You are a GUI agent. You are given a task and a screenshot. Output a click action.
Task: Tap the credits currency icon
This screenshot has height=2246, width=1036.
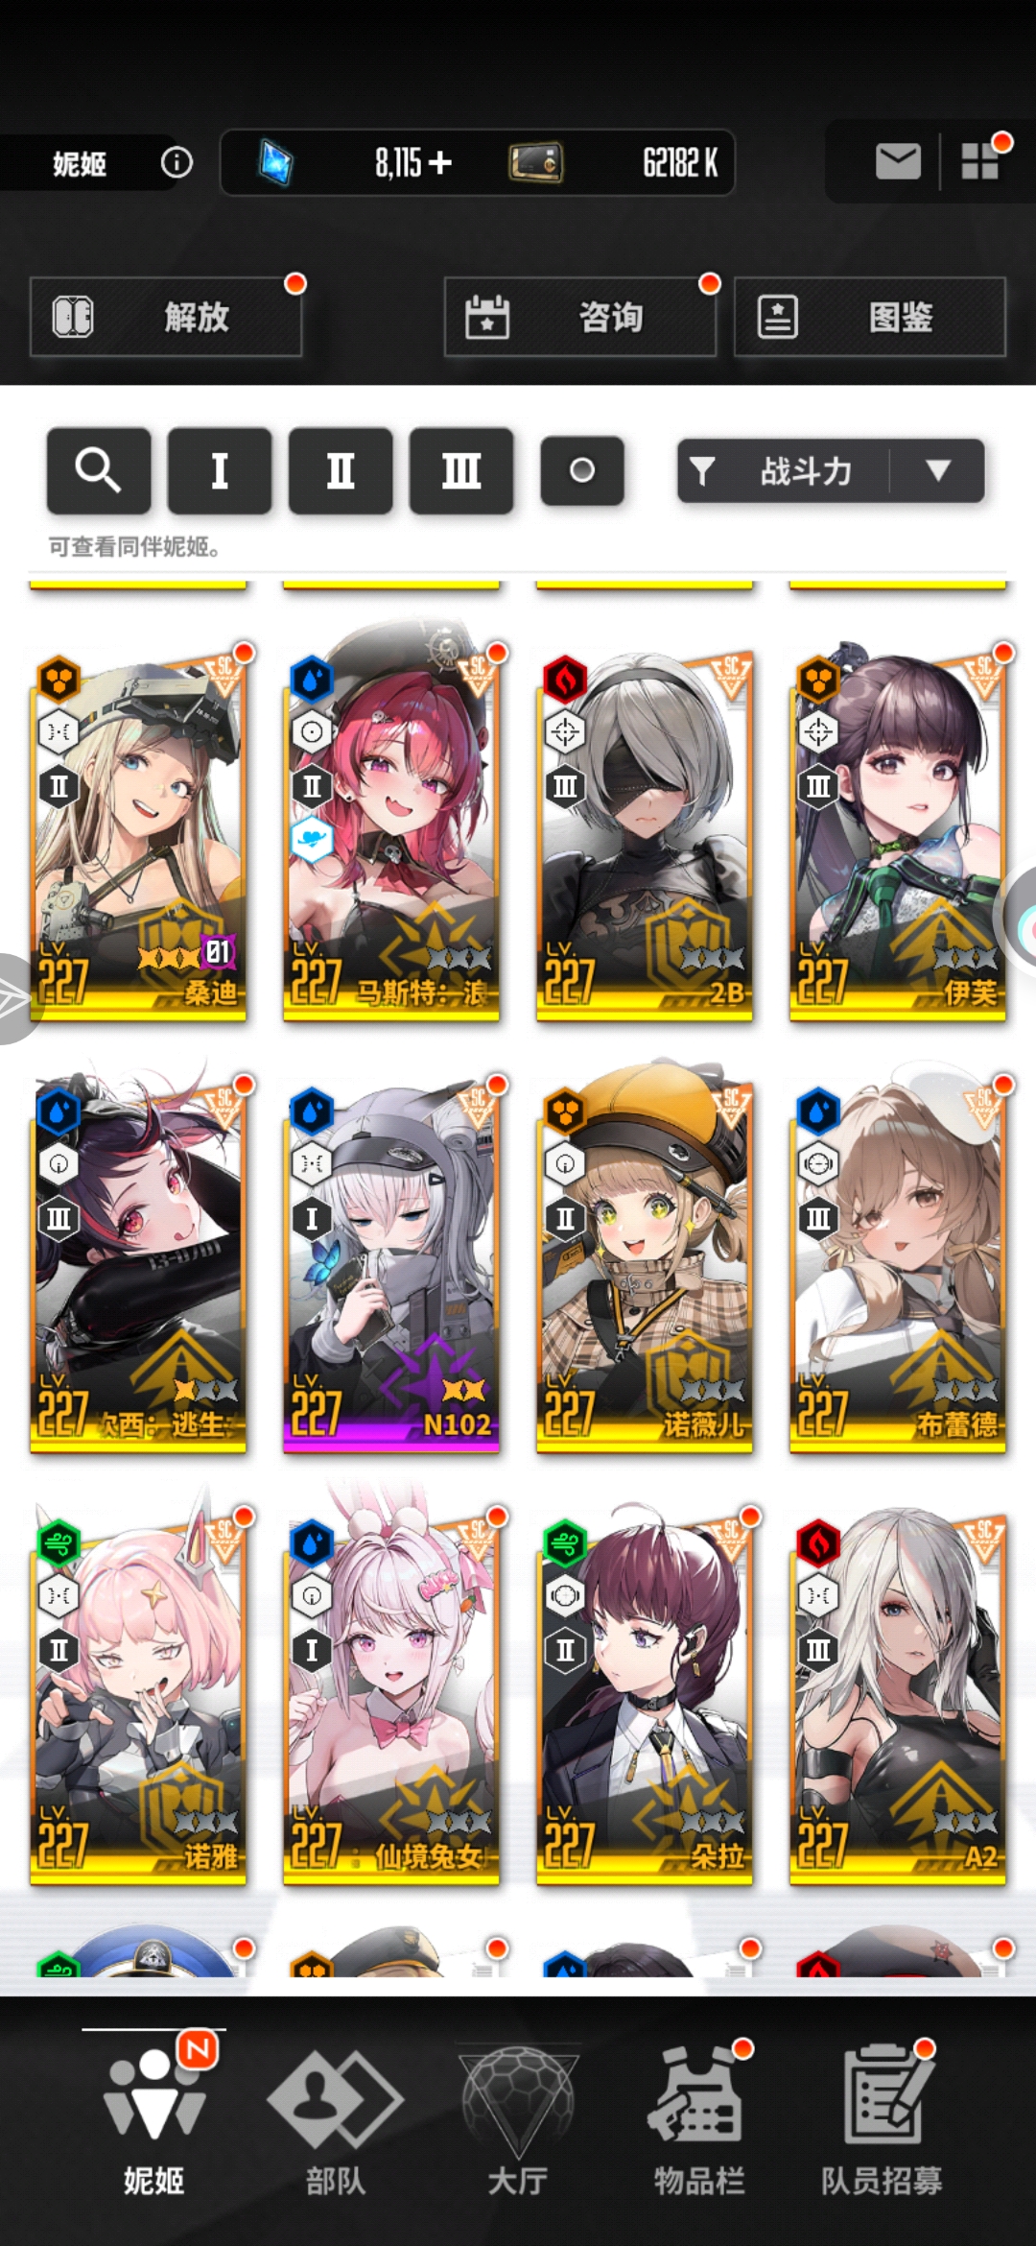(x=535, y=162)
